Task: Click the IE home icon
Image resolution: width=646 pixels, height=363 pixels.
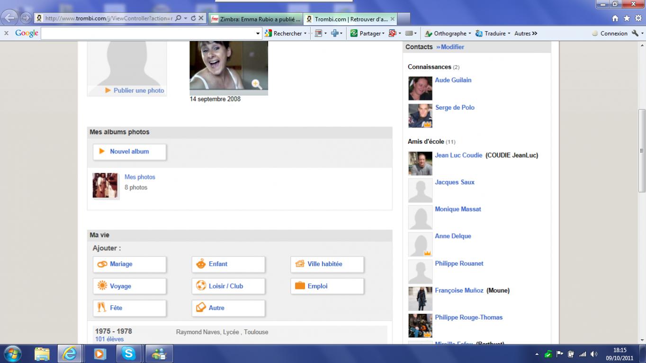Action: [615, 18]
